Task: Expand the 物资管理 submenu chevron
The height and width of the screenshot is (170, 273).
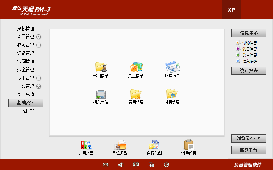Action: pyautogui.click(x=39, y=45)
